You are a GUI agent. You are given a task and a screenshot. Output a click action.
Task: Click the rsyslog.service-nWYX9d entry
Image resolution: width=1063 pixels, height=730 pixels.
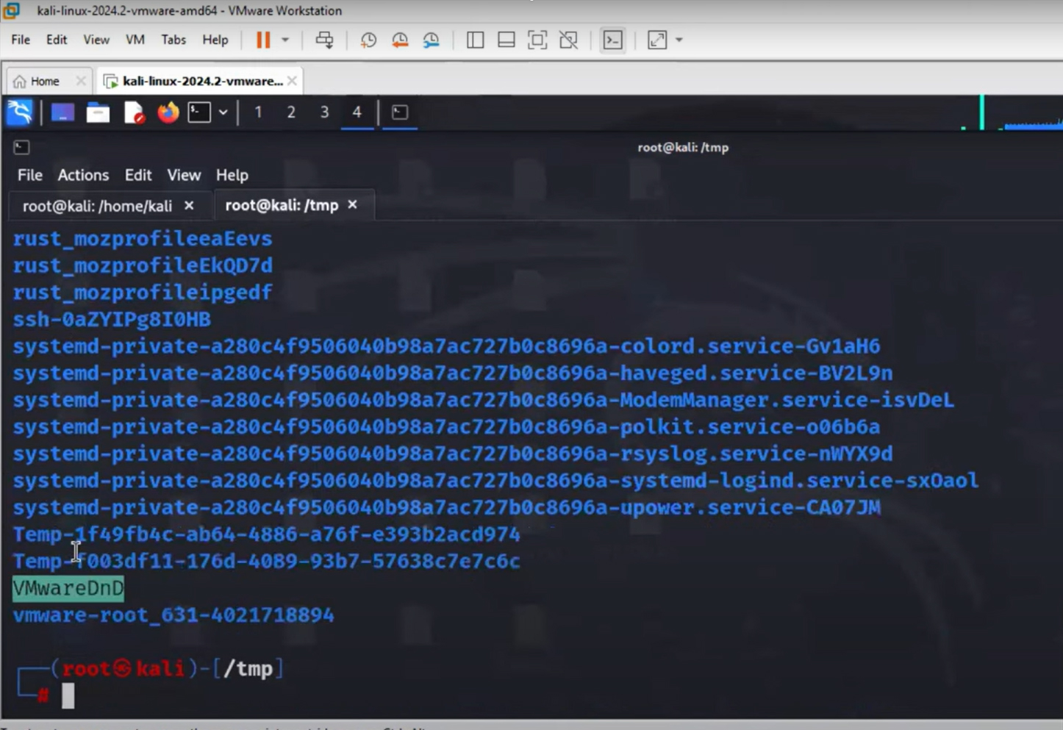(453, 454)
